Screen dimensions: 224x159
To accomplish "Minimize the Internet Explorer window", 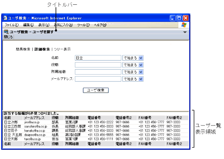I will (x=172, y=18).
